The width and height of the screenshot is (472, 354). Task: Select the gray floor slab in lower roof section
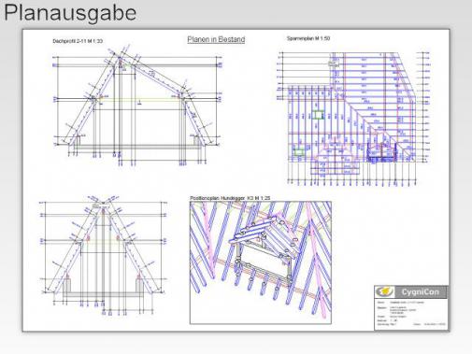point(104,294)
